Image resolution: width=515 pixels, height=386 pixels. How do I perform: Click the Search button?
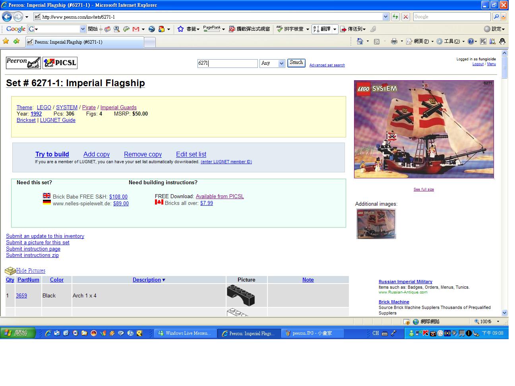296,63
